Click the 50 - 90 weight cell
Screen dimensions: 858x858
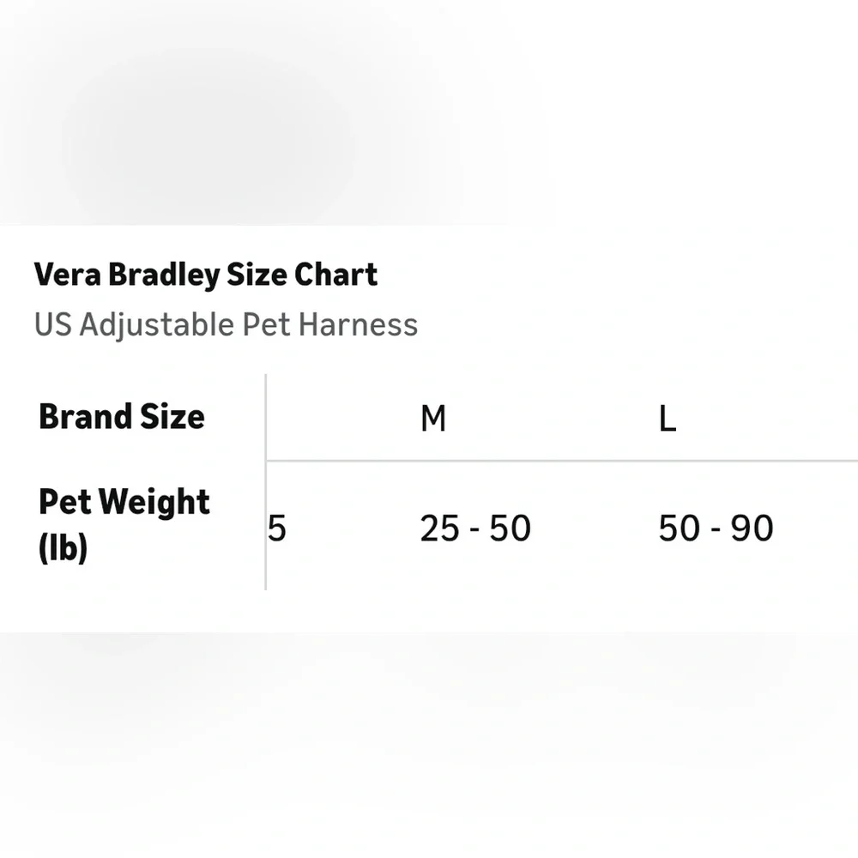[x=716, y=529]
